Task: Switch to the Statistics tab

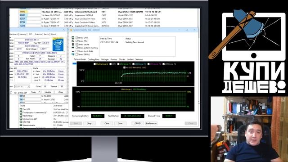Action: click(139, 59)
